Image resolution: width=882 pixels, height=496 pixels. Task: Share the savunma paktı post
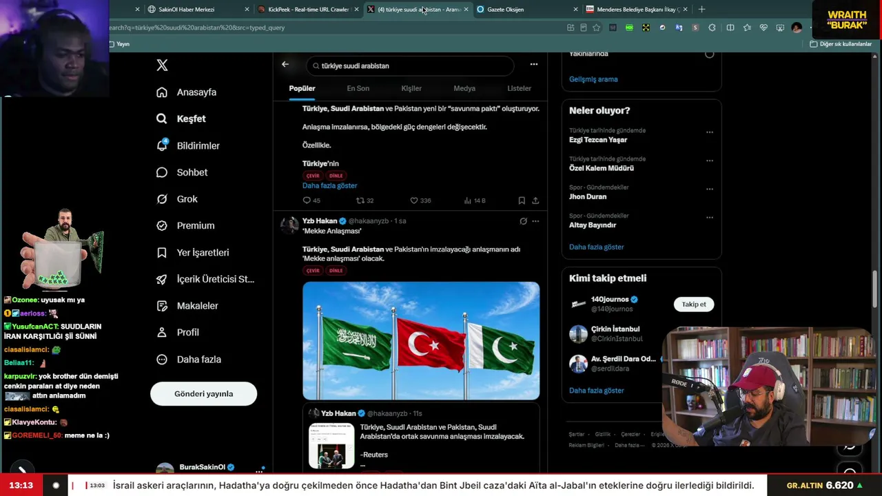535,200
